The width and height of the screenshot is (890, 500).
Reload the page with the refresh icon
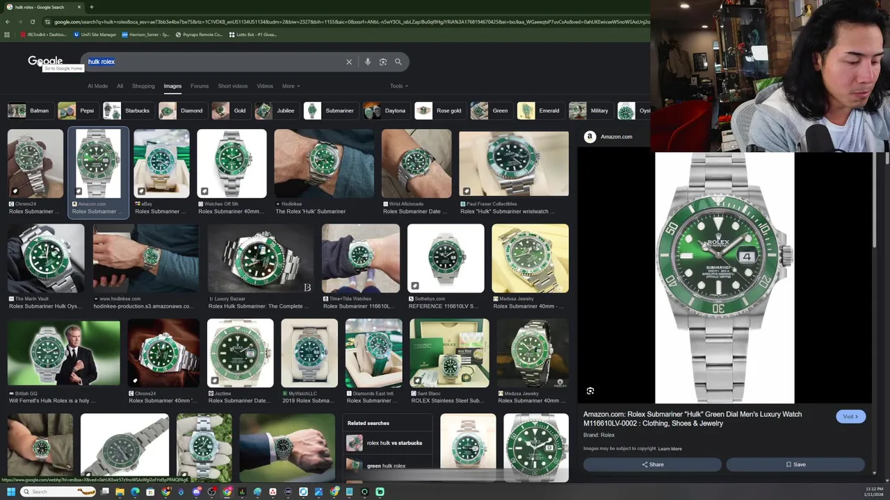[32, 22]
